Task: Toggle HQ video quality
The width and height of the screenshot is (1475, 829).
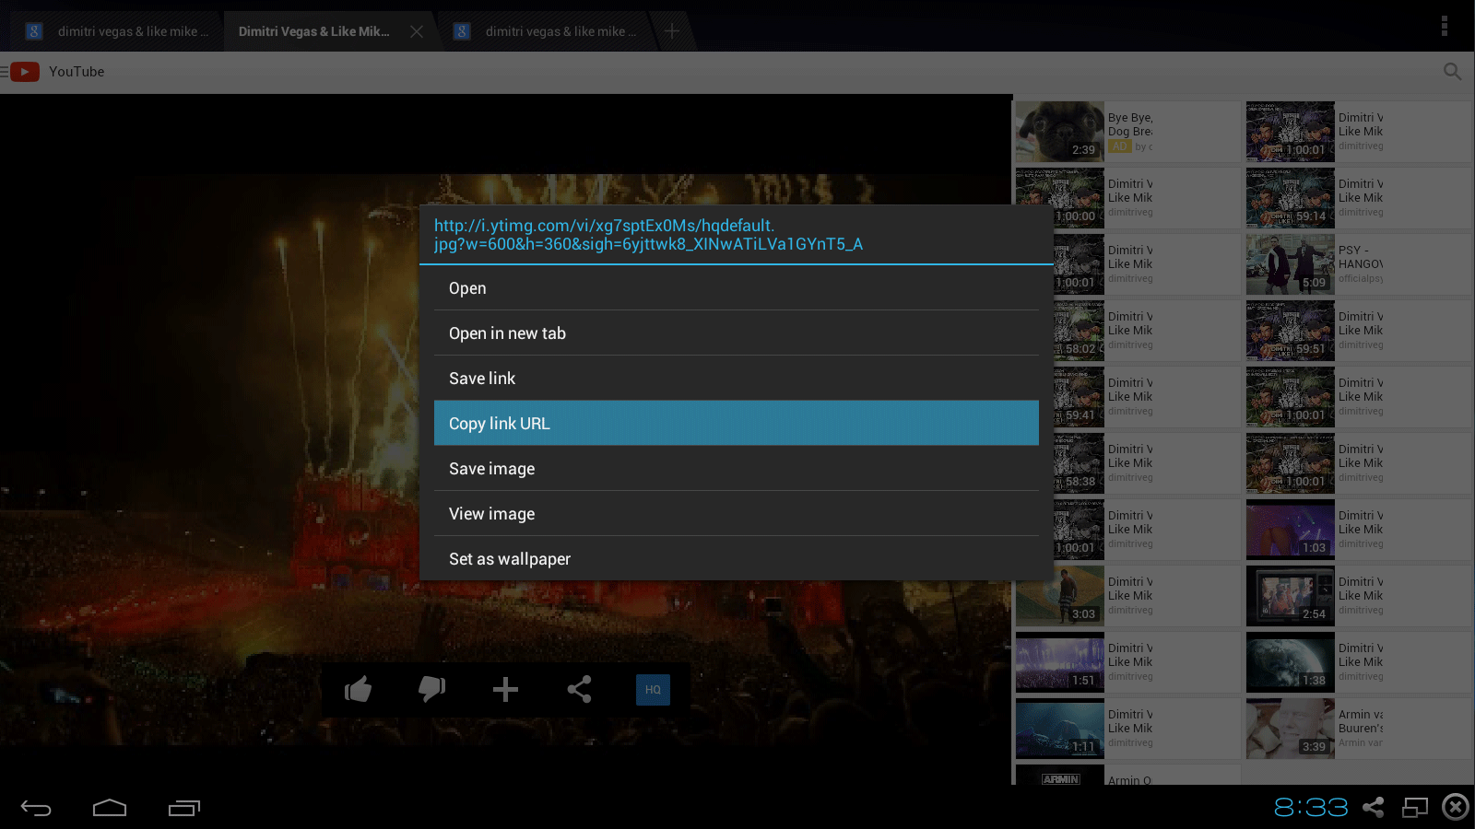Action: click(x=653, y=690)
